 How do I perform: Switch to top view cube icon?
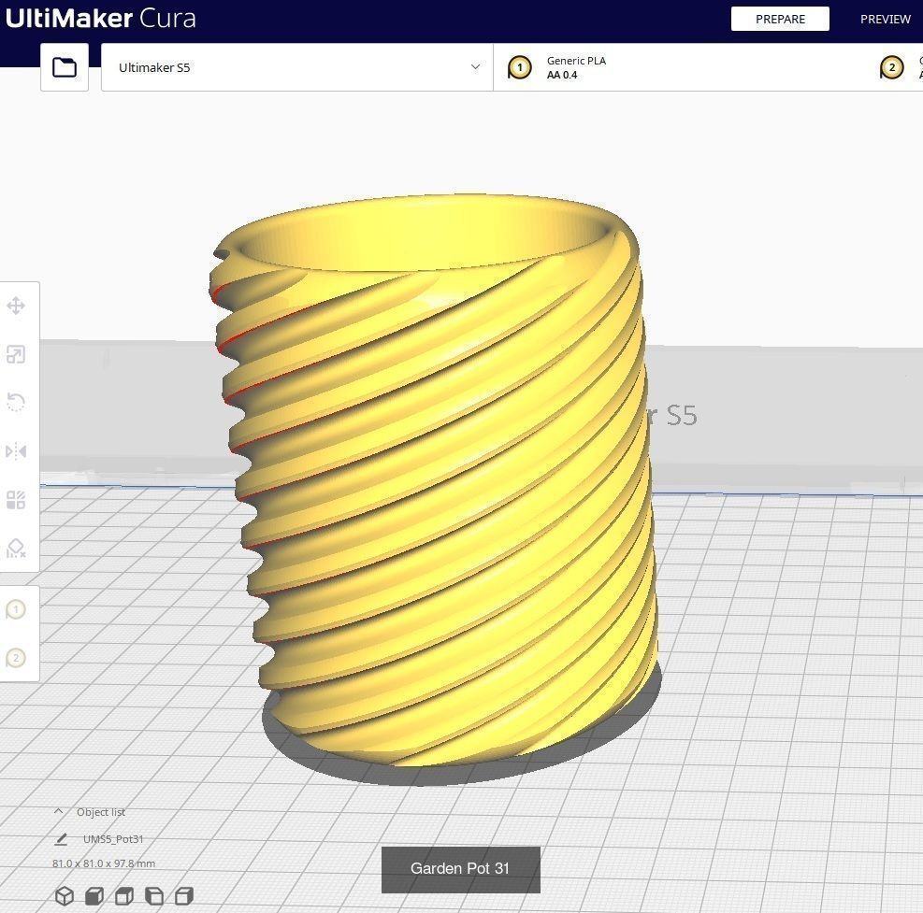pos(124,896)
